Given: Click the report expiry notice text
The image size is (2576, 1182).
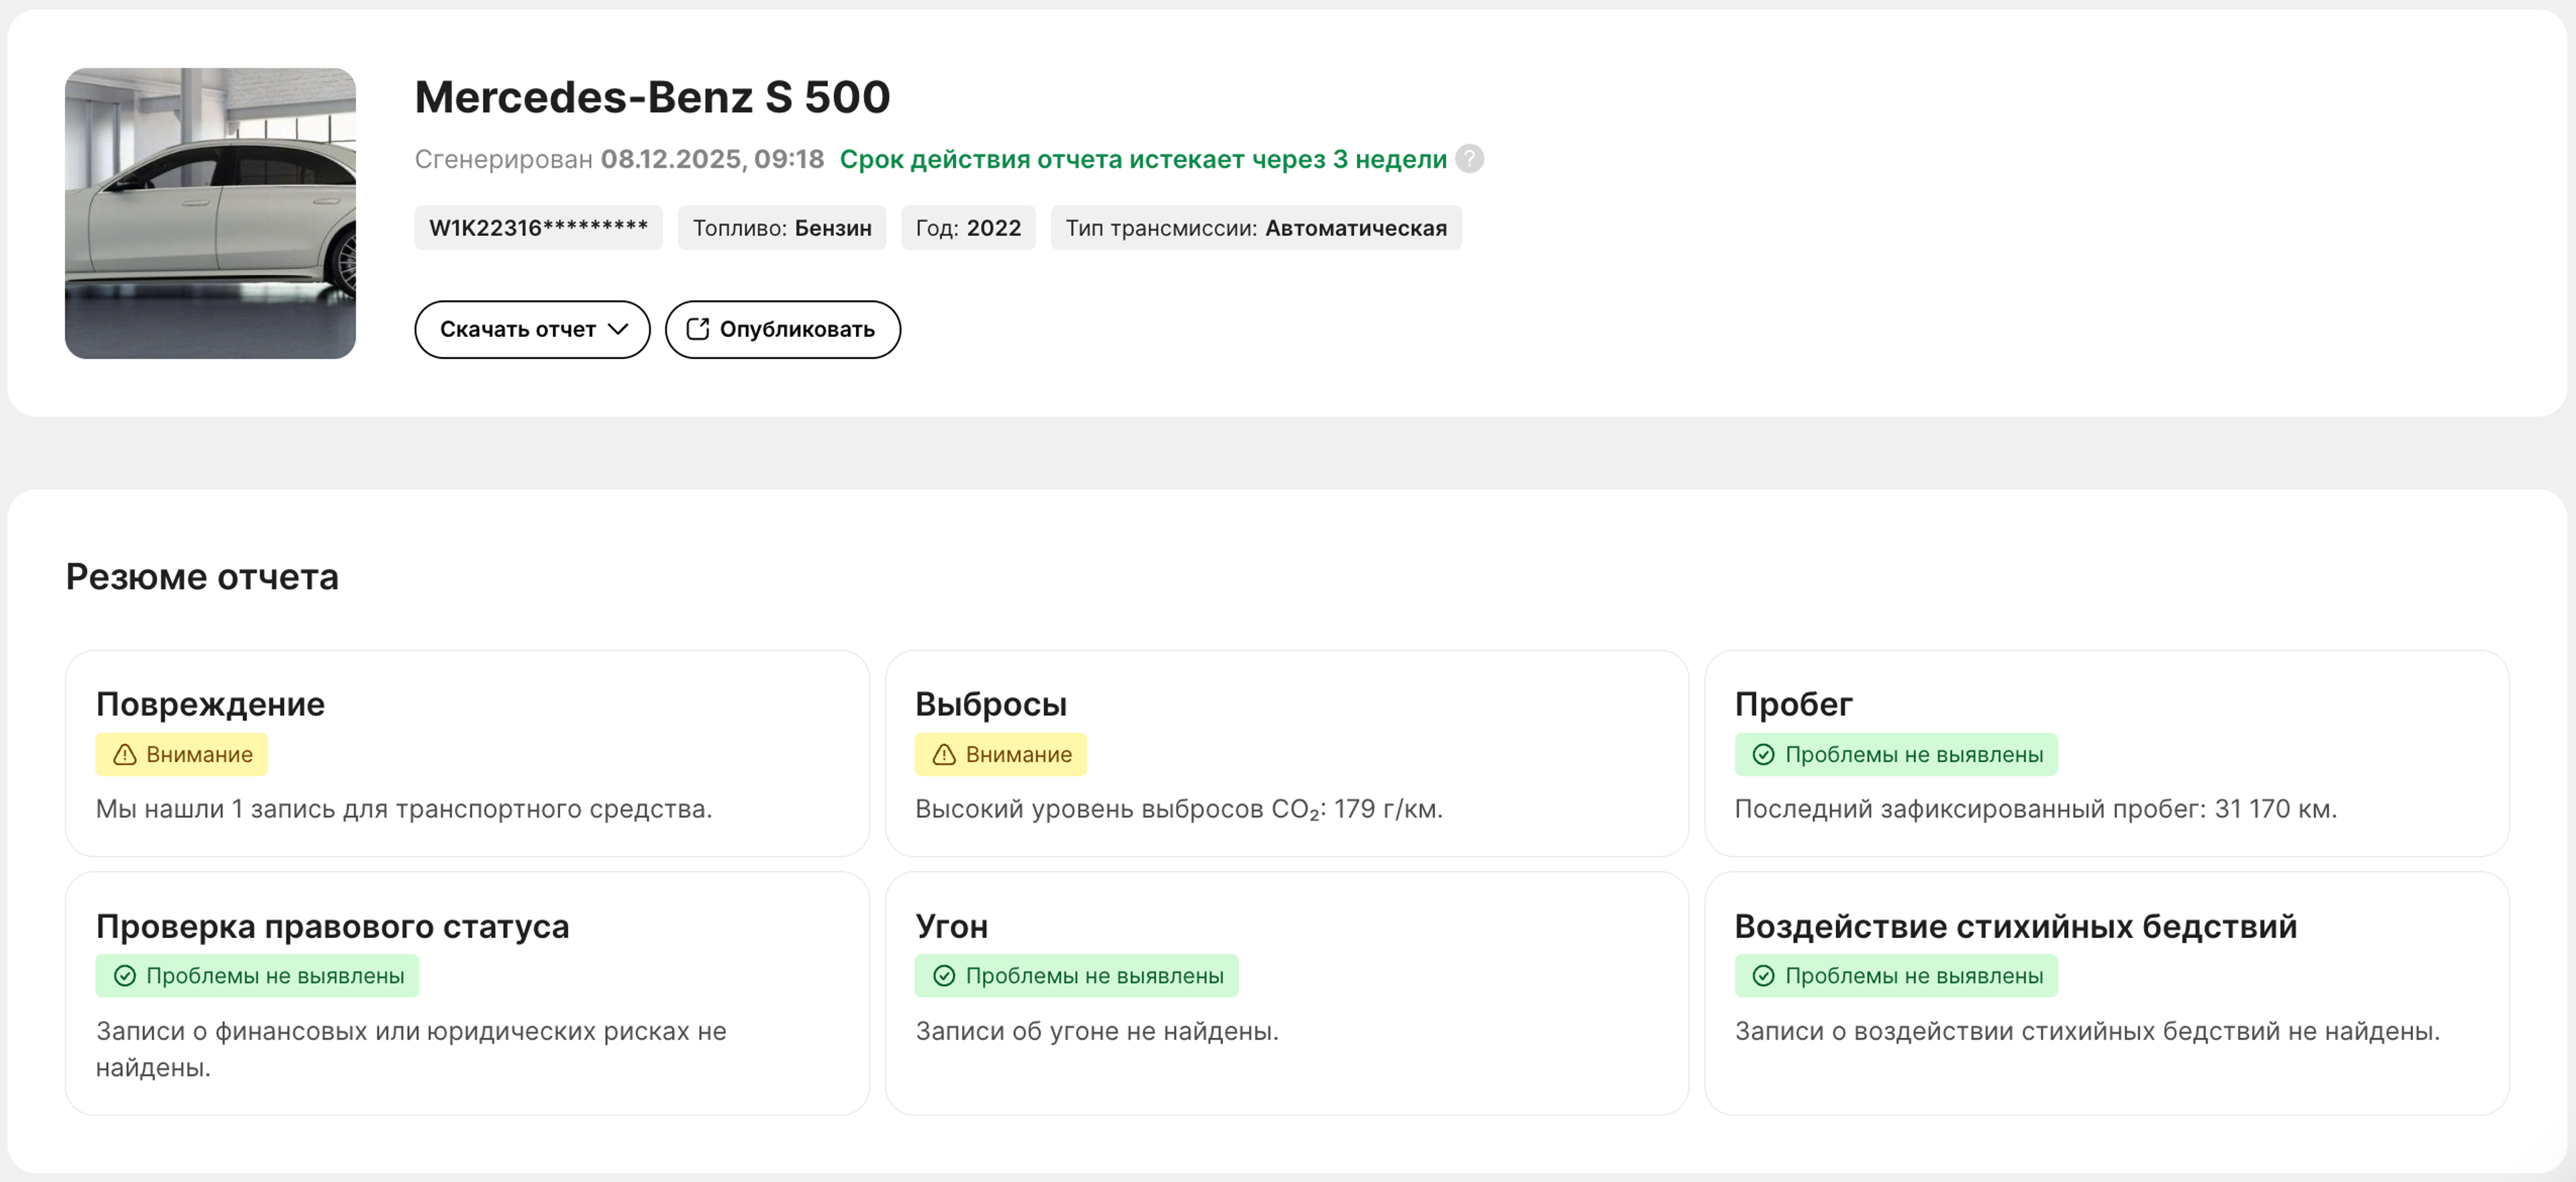Looking at the screenshot, I should [x=1142, y=159].
